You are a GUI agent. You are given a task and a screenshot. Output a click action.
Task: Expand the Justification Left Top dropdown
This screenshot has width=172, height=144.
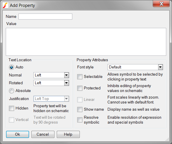51,99
